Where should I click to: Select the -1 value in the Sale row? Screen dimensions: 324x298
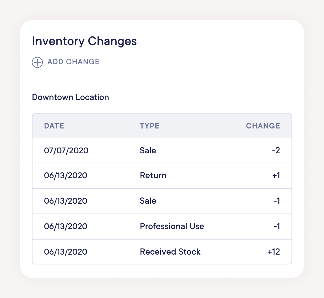277,201
